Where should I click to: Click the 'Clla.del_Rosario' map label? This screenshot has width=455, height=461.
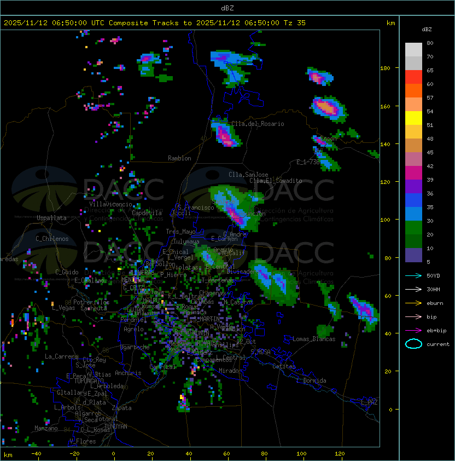pos(258,124)
